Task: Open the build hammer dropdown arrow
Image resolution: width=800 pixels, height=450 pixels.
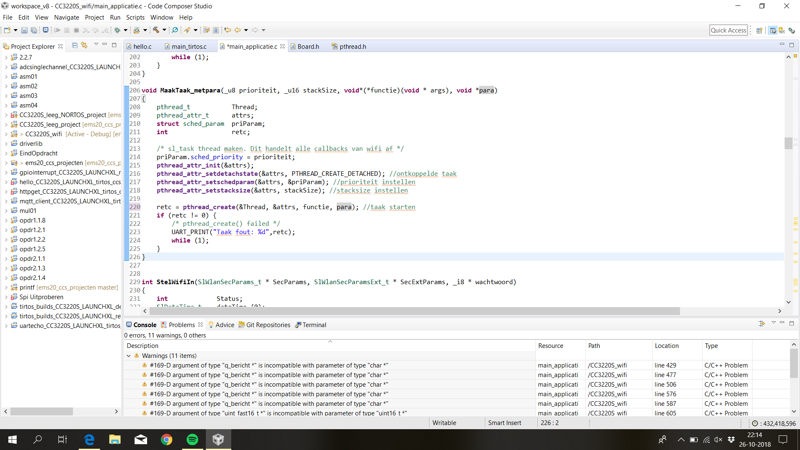Action: tap(164, 30)
